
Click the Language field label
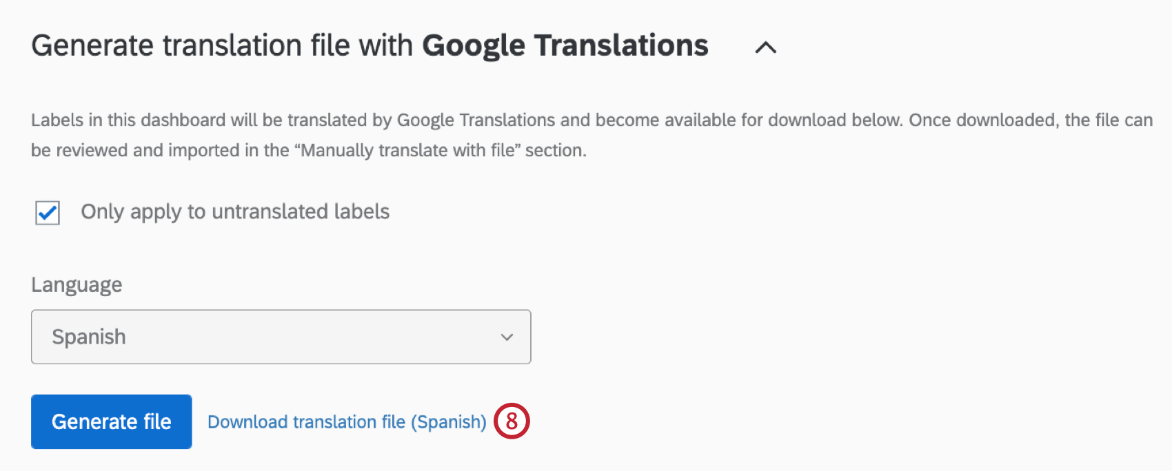point(76,284)
